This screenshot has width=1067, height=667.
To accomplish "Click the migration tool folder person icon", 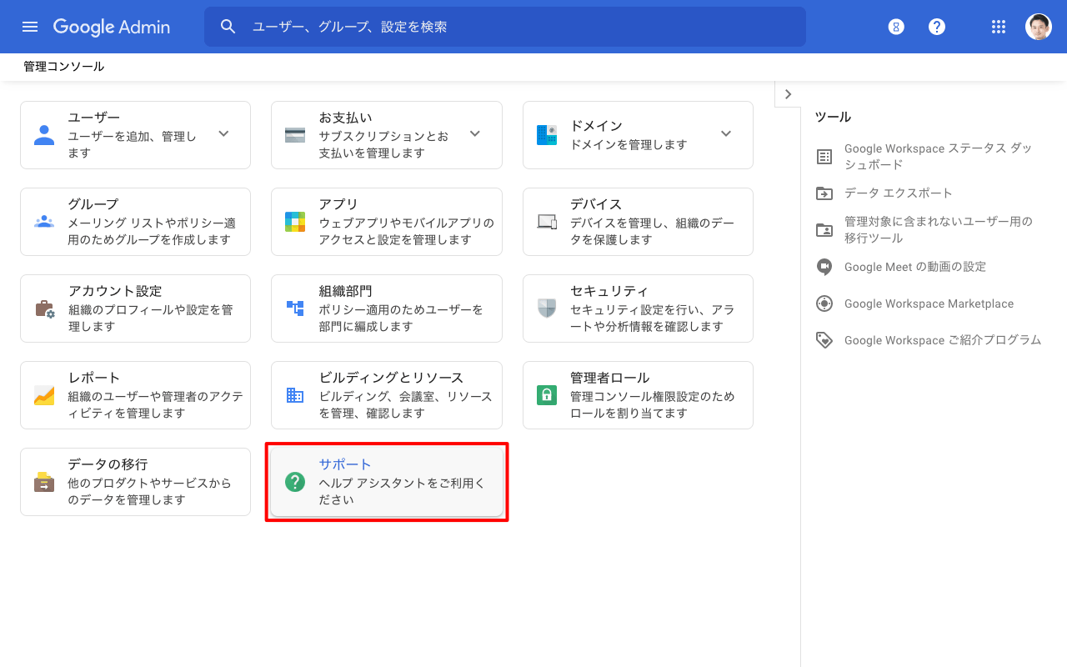I will coord(824,230).
